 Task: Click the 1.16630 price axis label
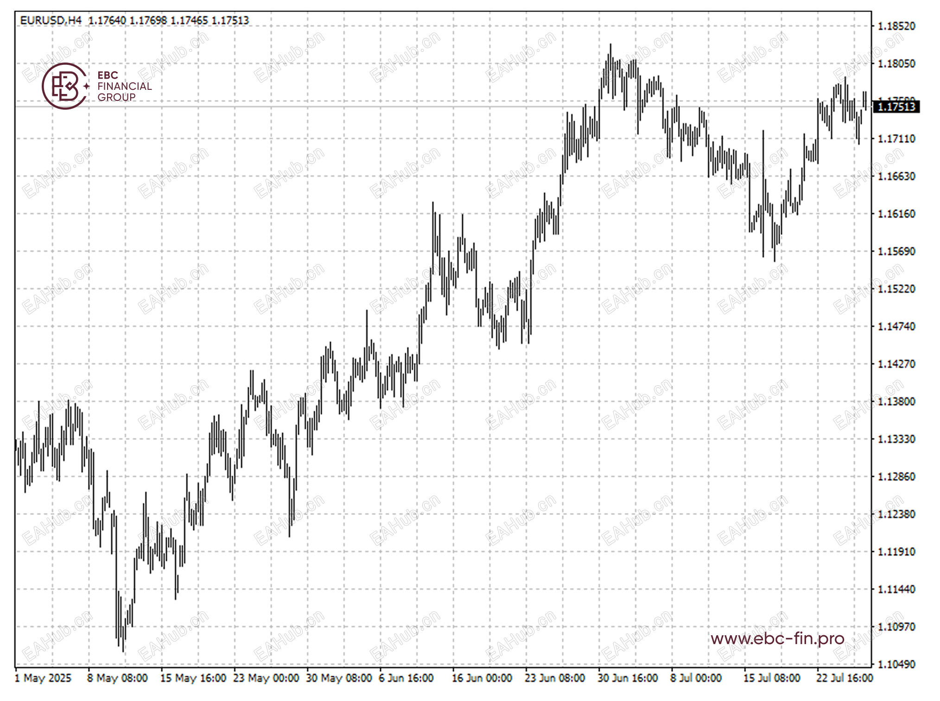[896, 176]
